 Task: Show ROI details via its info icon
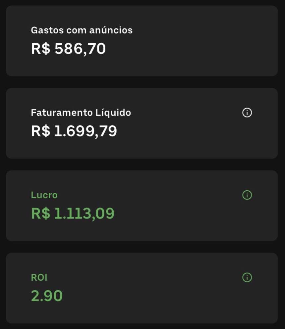[x=247, y=277]
